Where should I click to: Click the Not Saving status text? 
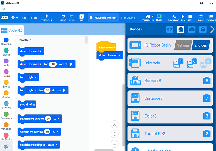128,18
